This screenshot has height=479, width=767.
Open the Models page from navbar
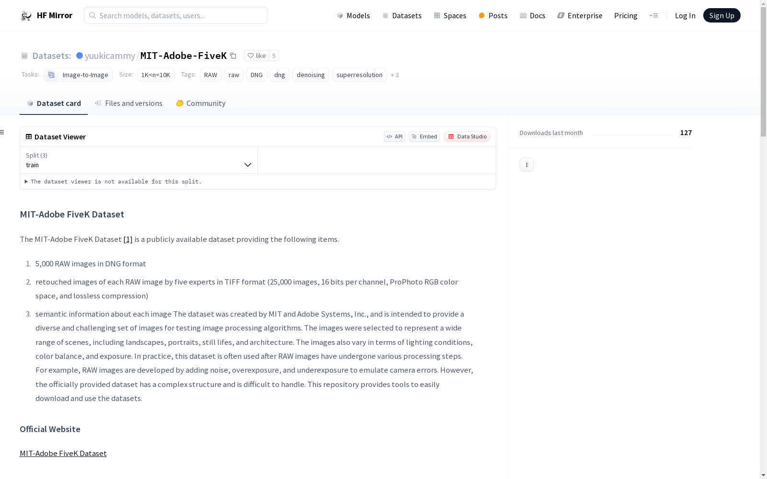pos(353,15)
